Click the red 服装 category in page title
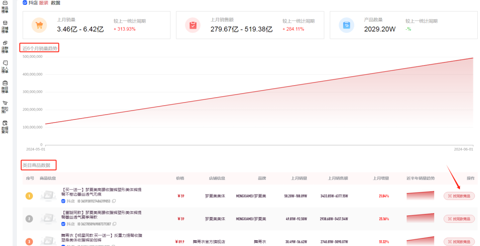Screen dimensions: 480x246 click(x=44, y=3)
